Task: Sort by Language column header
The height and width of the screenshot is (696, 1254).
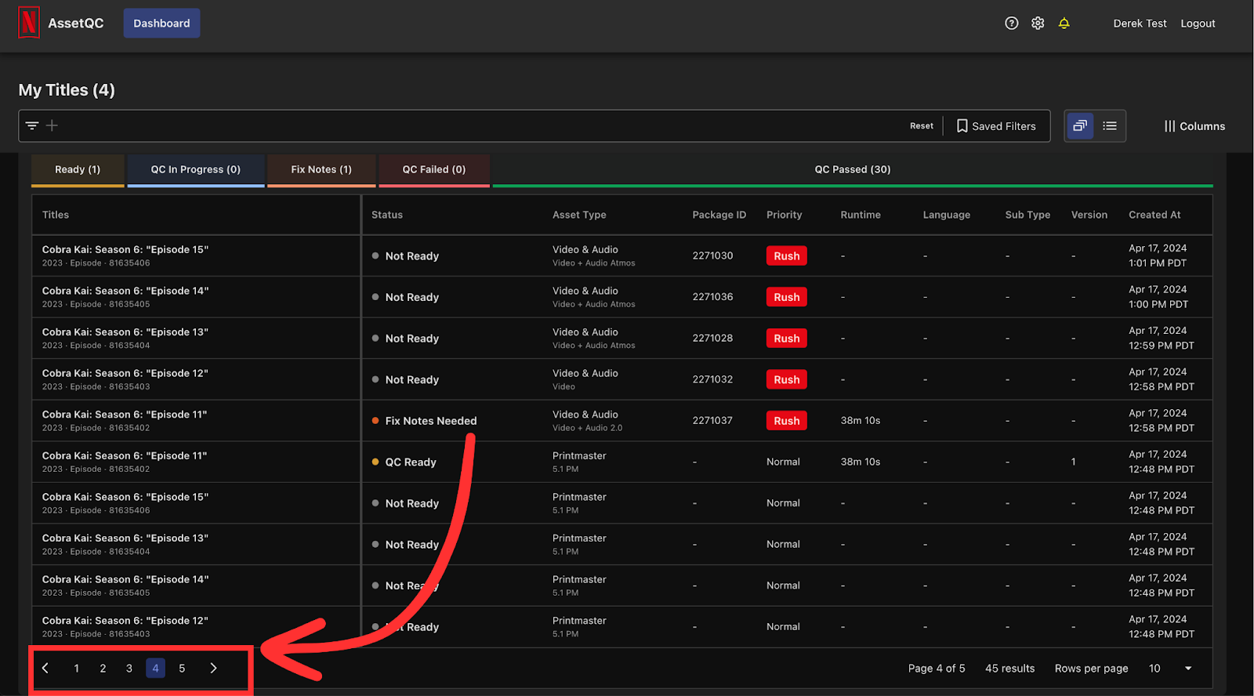Action: pos(947,215)
